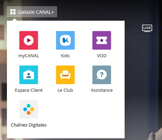Open the Assistance question mark icon
Image resolution: width=162 pixels, height=140 pixels.
click(102, 75)
